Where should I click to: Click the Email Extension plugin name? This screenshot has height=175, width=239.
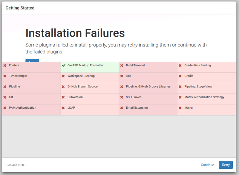click(137, 108)
